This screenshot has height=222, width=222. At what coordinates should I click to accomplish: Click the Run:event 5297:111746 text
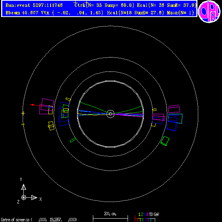(34, 5)
